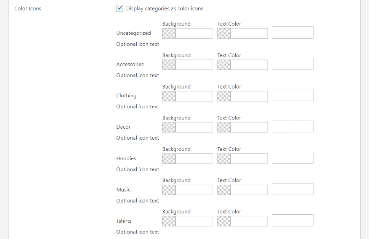Focus Decor optional icon text field
Screen dimensions: 369x239
(292, 127)
